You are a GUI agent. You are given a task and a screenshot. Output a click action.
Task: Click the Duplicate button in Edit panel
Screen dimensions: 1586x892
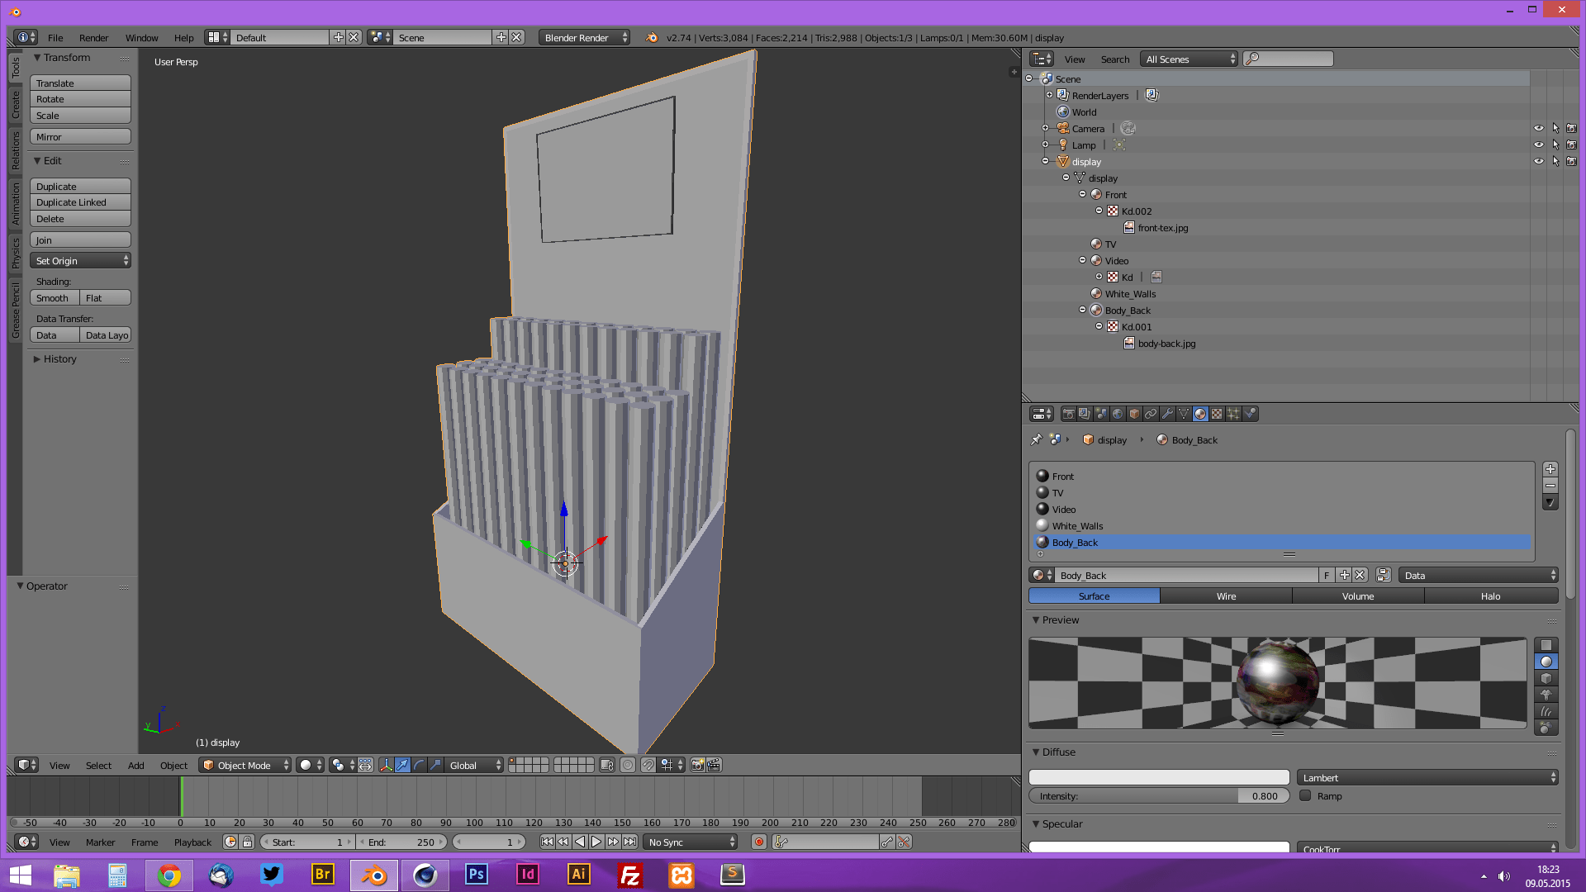click(x=79, y=186)
